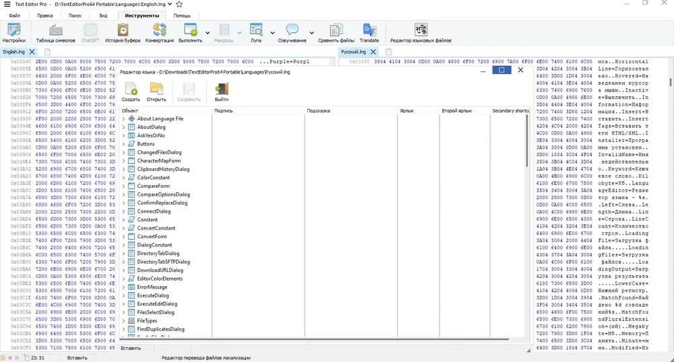The width and height of the screenshot is (674, 362).
Task: Open Таблица символов character map
Action: click(x=55, y=33)
